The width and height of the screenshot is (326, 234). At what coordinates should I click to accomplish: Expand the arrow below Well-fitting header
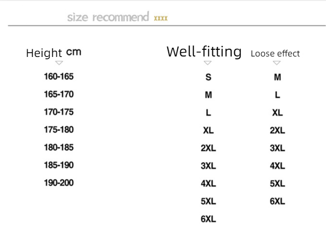(x=208, y=63)
